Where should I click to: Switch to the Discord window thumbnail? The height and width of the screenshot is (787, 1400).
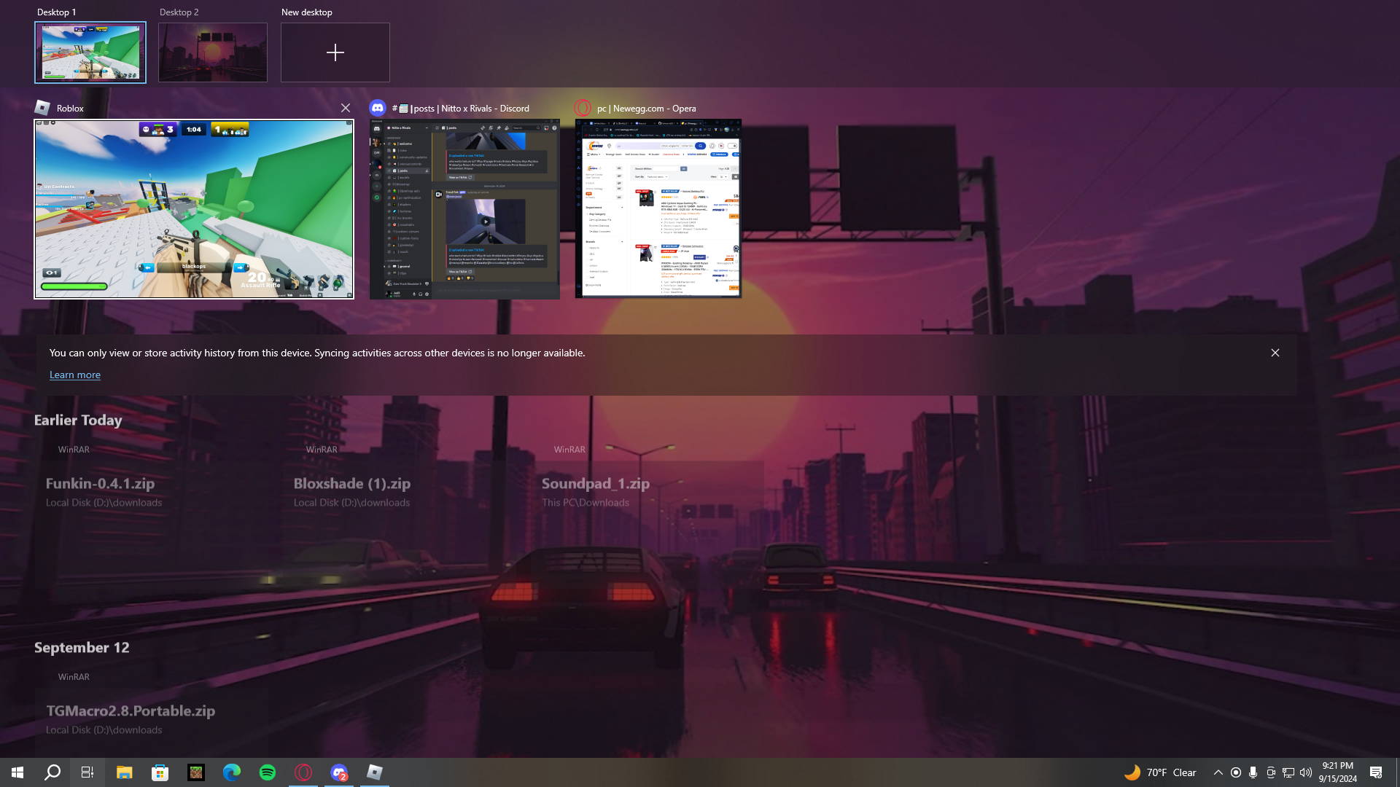(464, 209)
